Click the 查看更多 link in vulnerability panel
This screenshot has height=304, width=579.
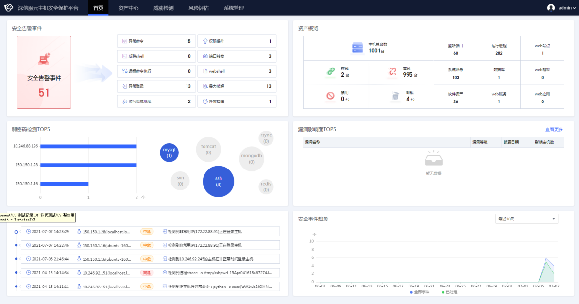tap(554, 129)
